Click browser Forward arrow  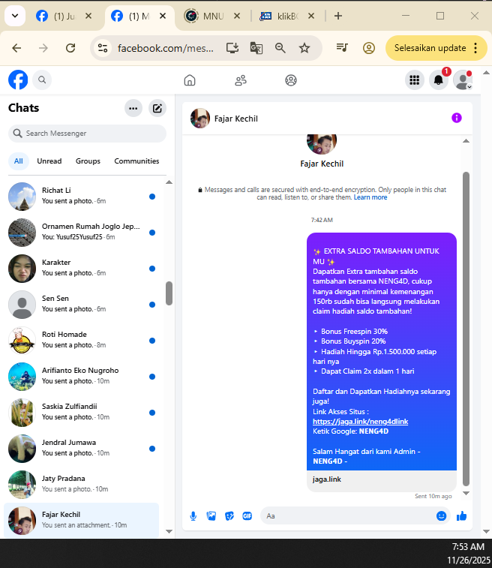pyautogui.click(x=43, y=48)
